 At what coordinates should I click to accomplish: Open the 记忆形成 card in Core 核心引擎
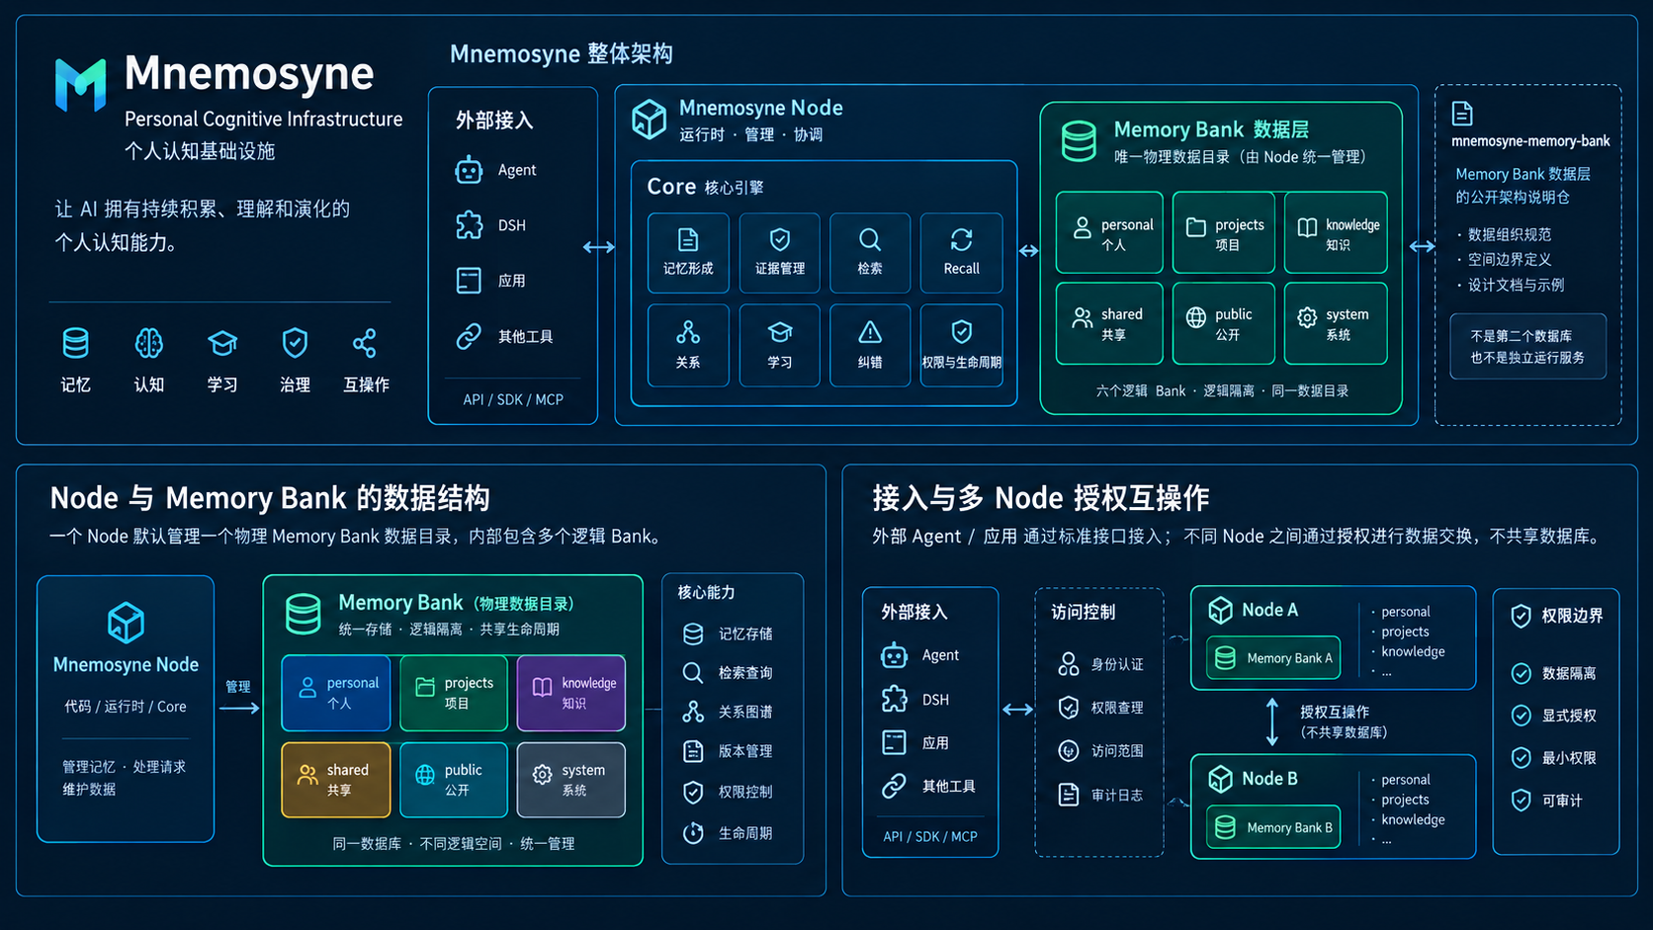coord(688,253)
